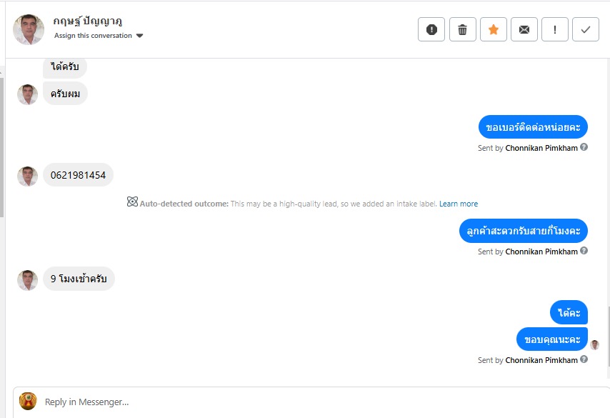Toggle the orange follow-up star

click(494, 29)
